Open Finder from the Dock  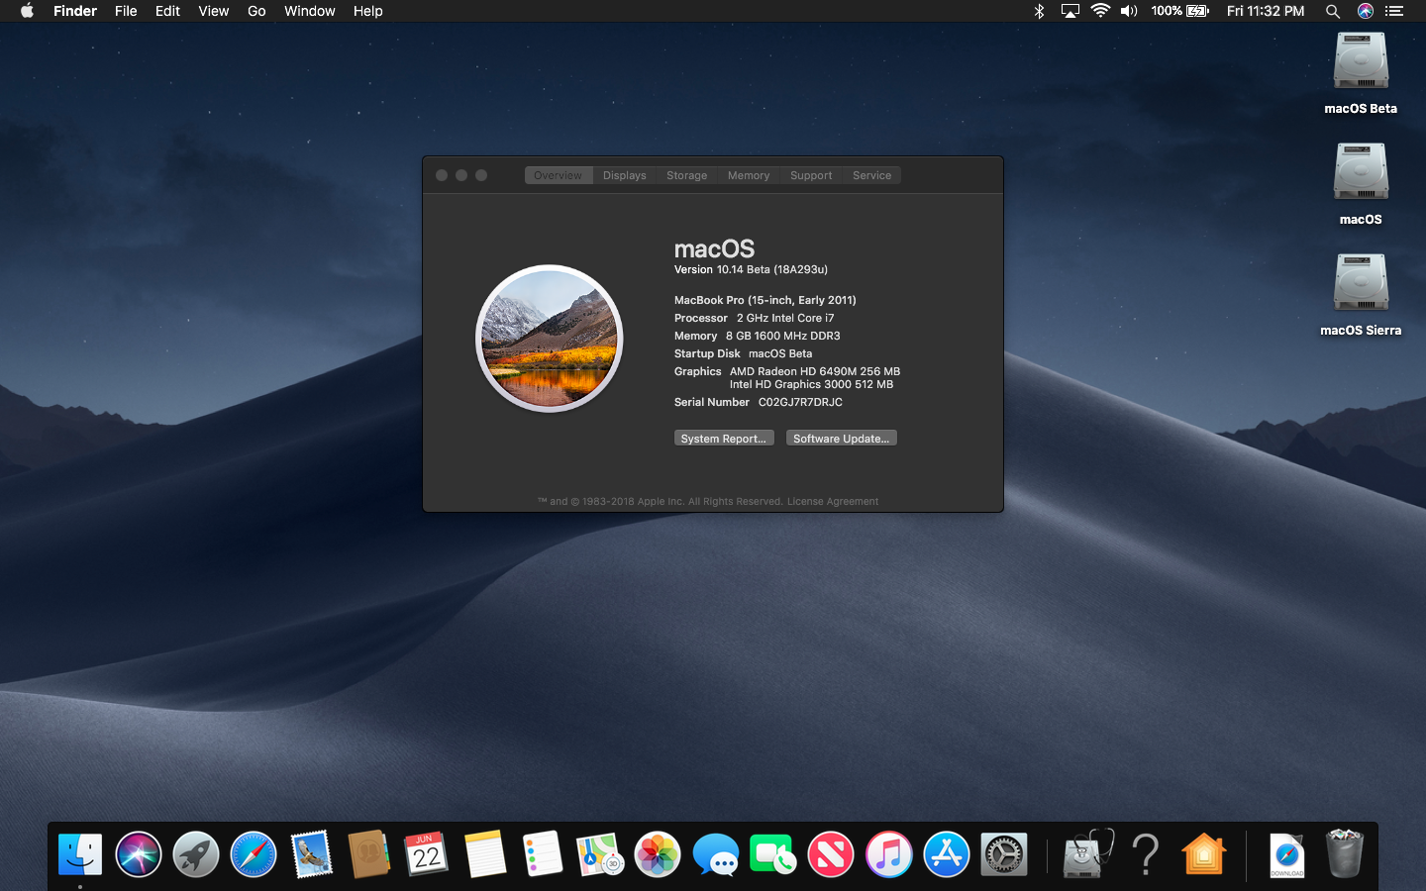pyautogui.click(x=80, y=854)
